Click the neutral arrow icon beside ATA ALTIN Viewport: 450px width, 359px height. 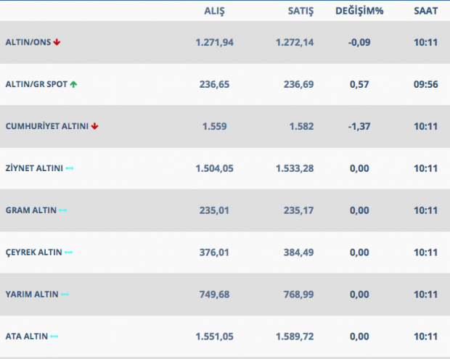(x=54, y=337)
